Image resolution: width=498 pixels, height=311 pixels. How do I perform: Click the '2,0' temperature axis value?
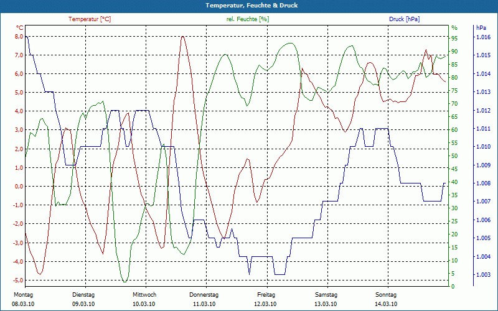click(x=19, y=149)
